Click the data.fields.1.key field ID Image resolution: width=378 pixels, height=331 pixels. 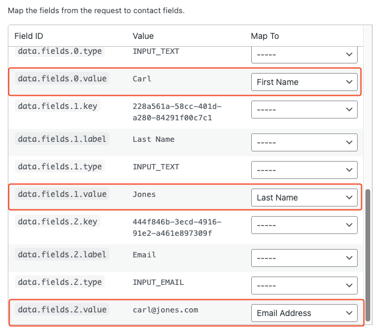(57, 106)
